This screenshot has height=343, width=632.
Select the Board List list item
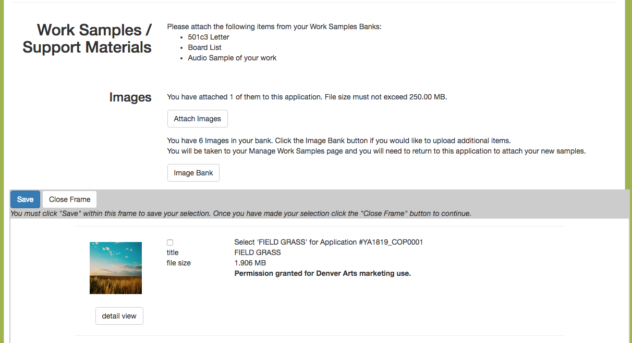pos(205,47)
